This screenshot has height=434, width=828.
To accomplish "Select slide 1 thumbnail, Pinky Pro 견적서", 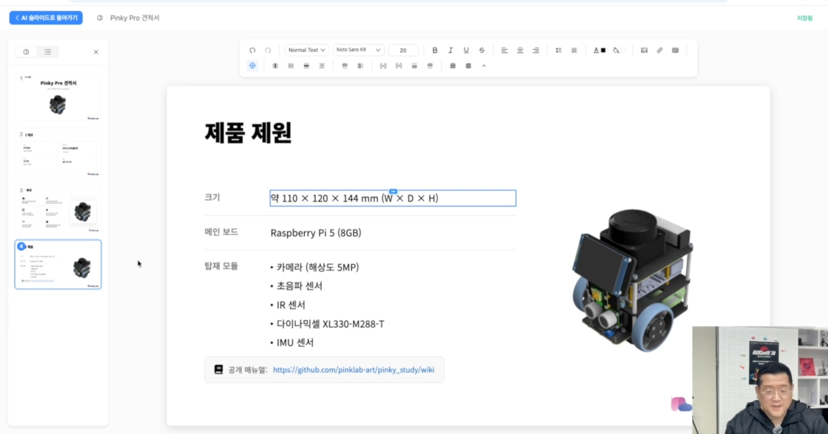I will [x=58, y=97].
